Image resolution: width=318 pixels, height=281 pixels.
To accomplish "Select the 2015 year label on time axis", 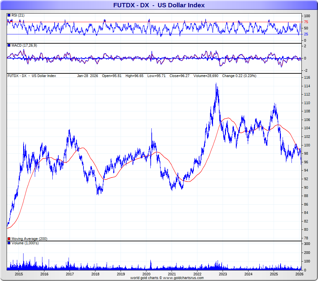I will (x=19, y=274).
